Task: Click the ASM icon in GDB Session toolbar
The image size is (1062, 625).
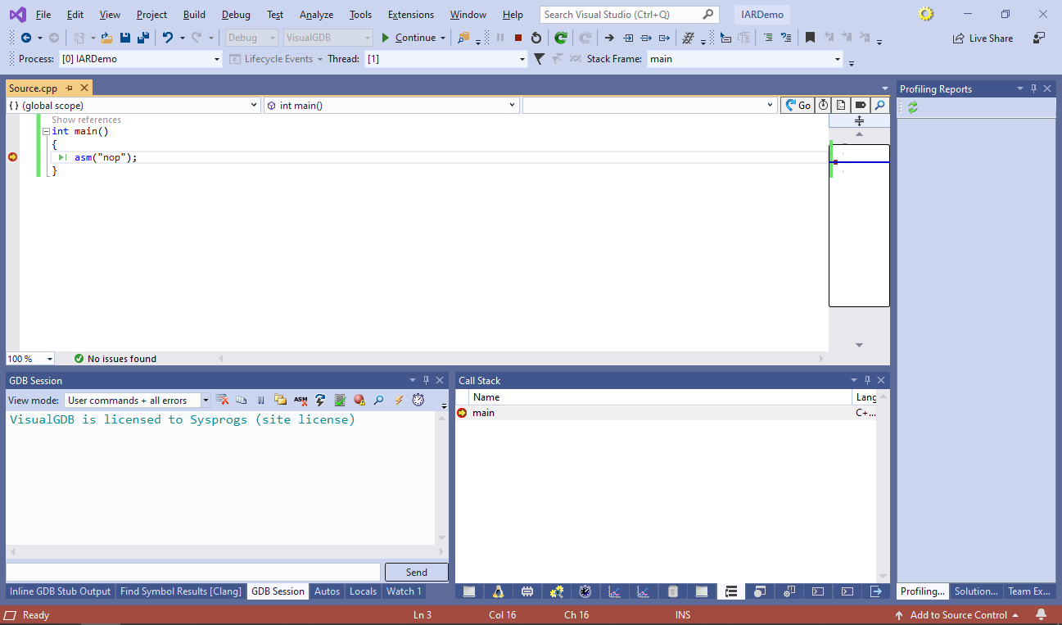Action: point(301,400)
